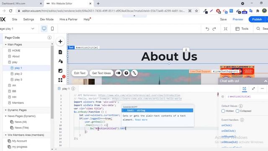Add an onClick() event handler

pyautogui.click(x=227, y=125)
